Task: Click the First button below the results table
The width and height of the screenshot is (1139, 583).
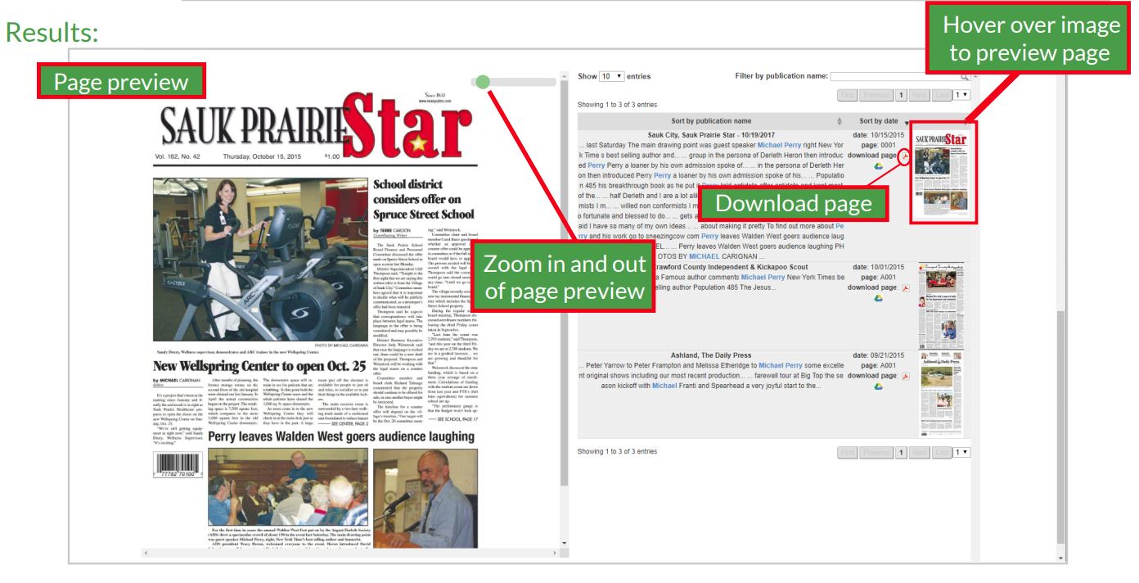Action: (x=848, y=452)
